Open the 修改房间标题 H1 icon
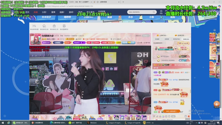222x125 pixels. (x=34, y=26)
